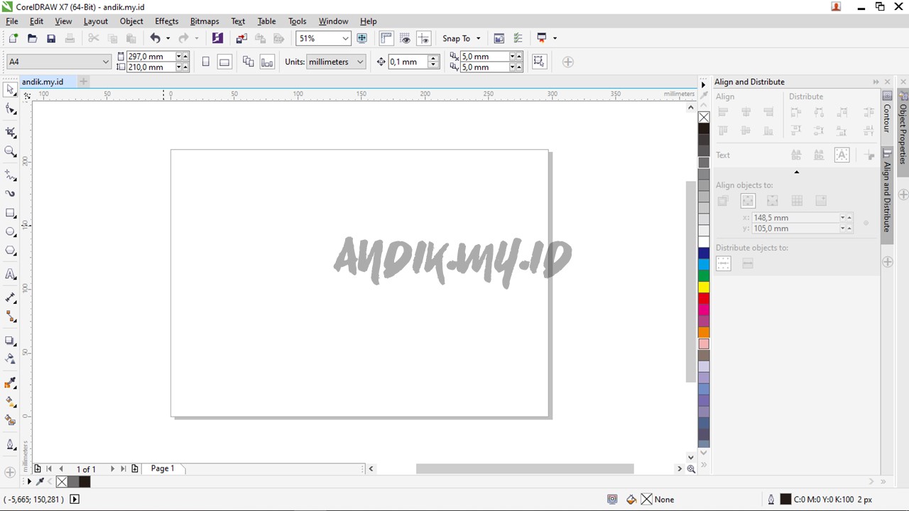Open the zoom level 51% dropdown

(345, 38)
